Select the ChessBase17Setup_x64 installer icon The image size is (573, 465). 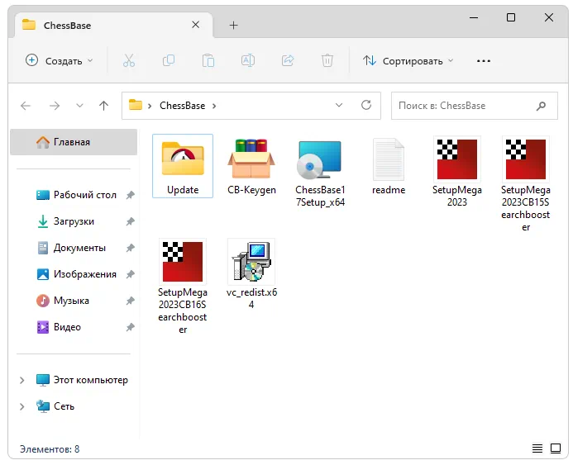319,159
